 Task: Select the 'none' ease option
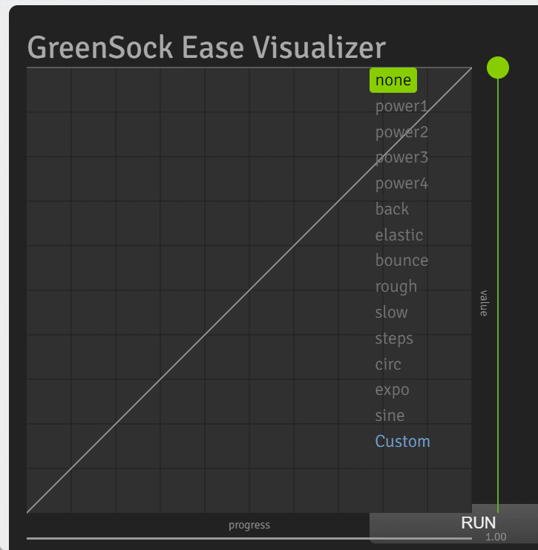[393, 80]
